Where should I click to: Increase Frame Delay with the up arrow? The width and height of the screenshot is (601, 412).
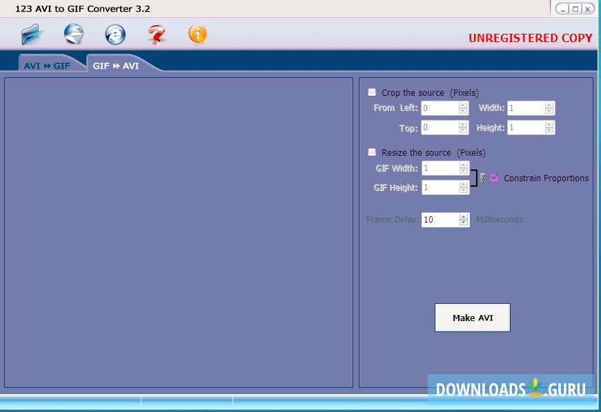(464, 216)
